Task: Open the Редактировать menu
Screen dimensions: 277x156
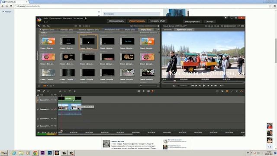Action: 55,18
